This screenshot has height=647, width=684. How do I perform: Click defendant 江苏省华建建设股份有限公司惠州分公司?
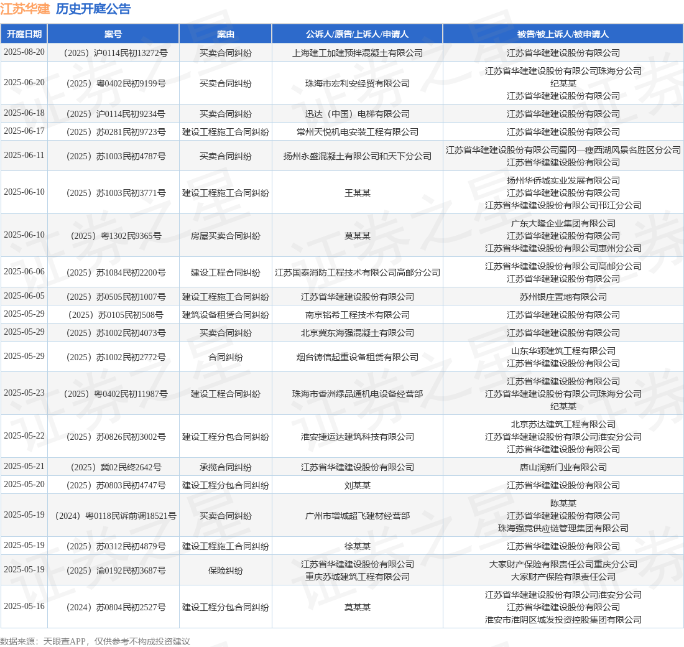click(563, 248)
